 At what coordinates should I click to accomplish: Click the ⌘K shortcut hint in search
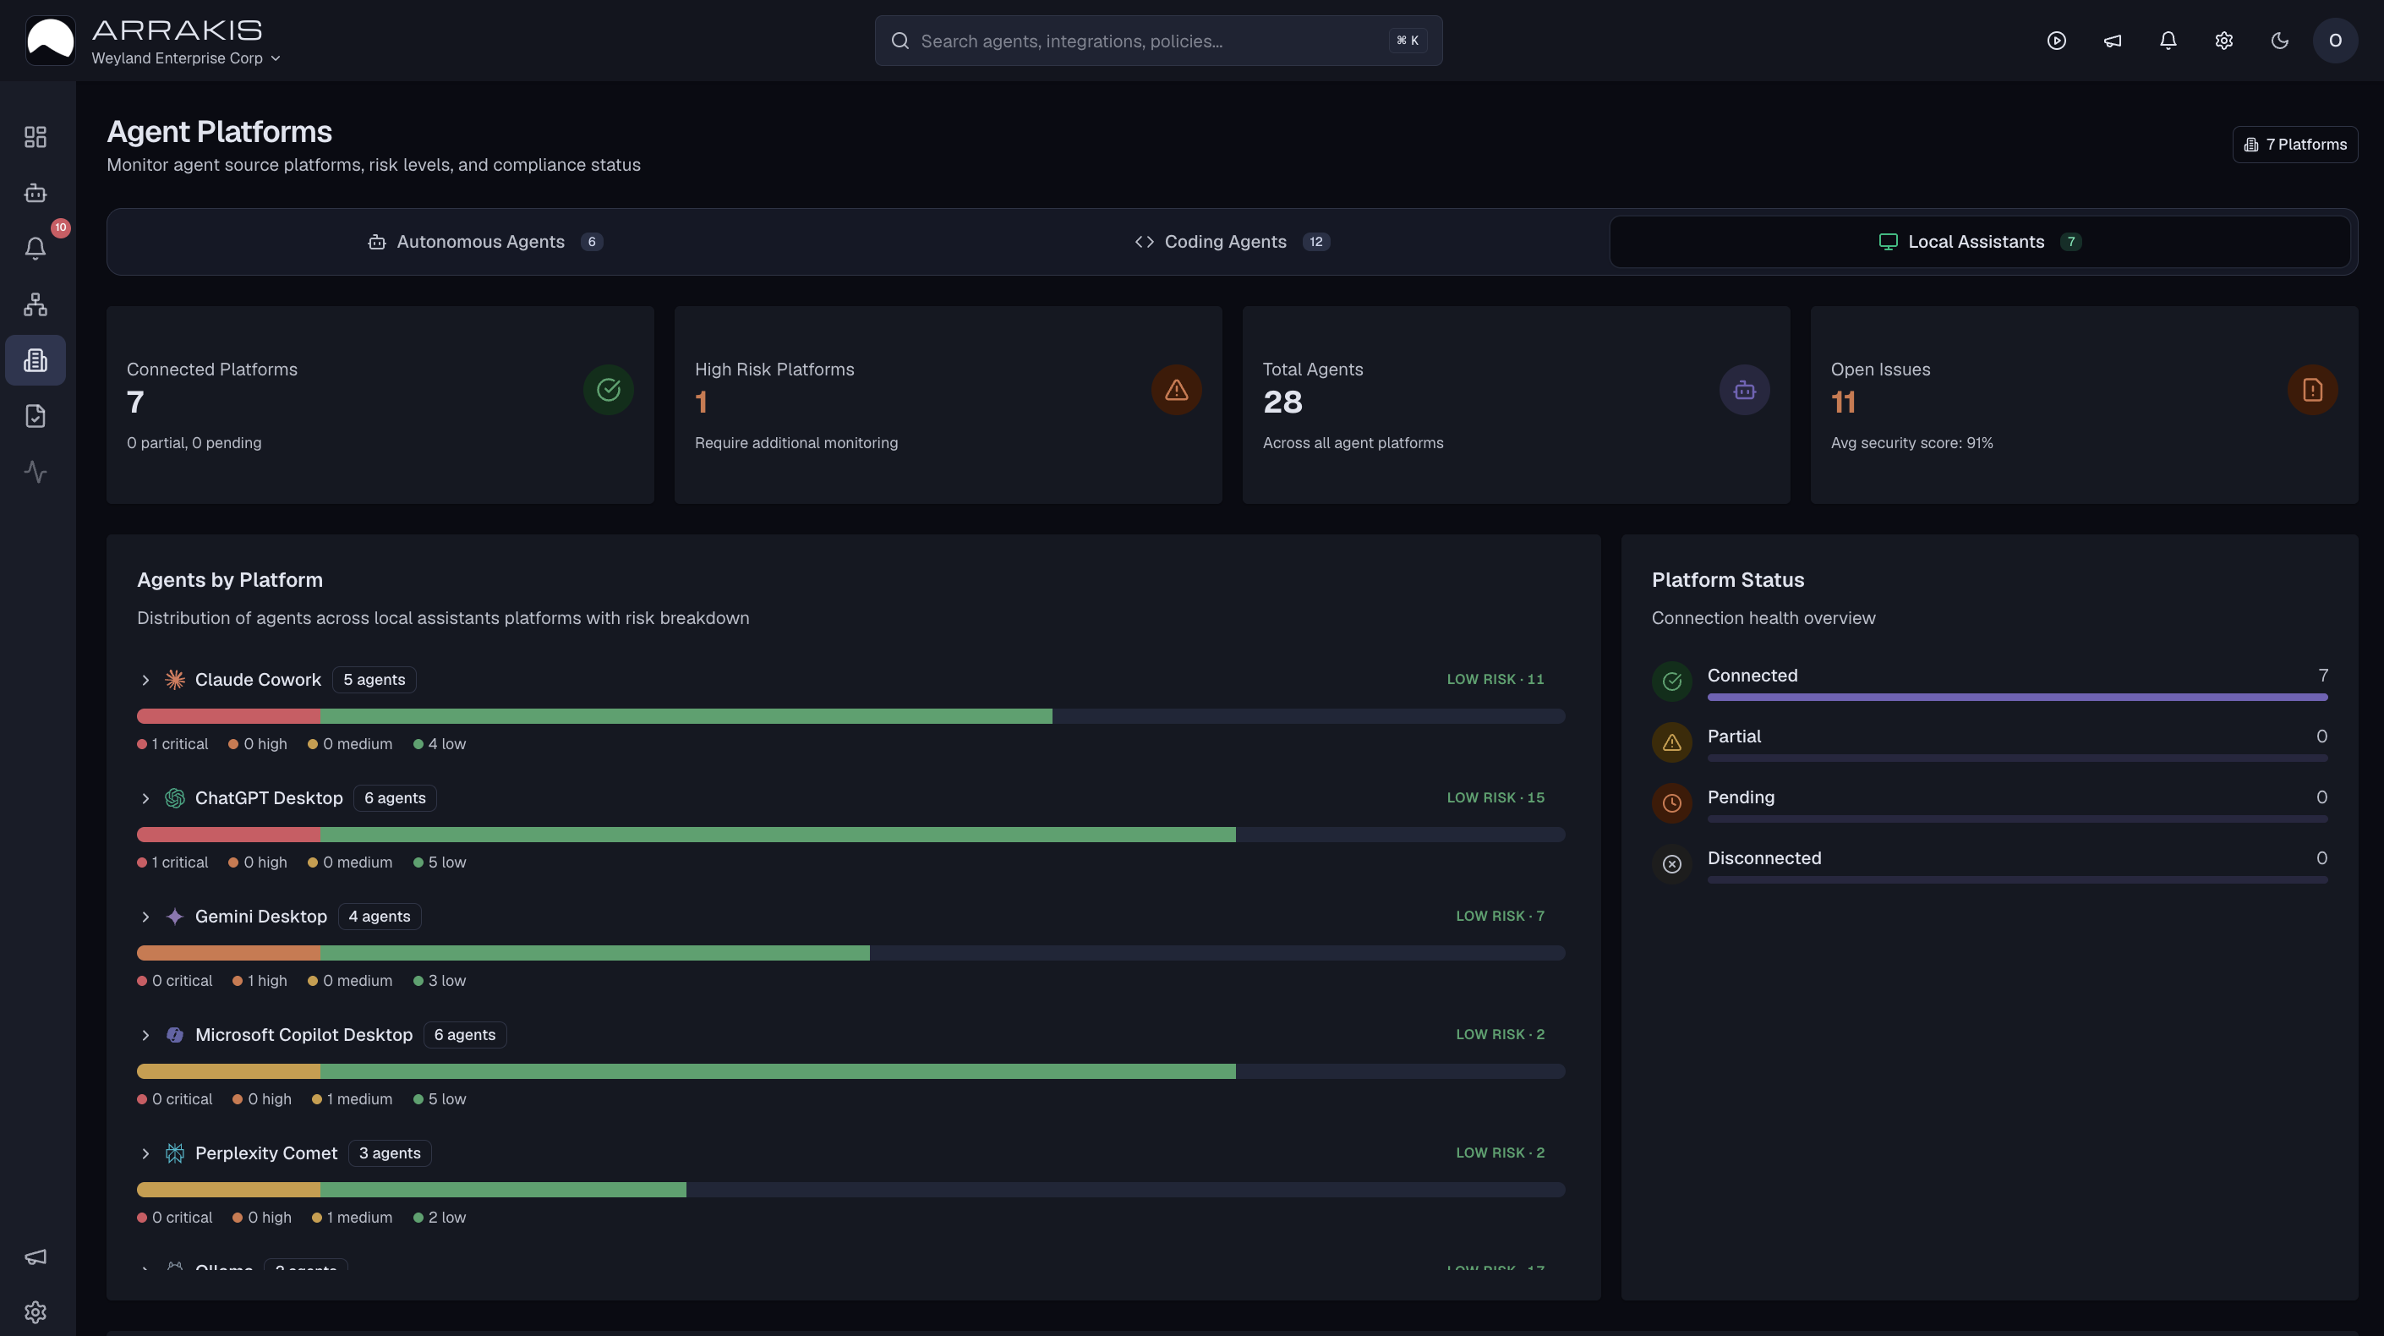point(1408,41)
